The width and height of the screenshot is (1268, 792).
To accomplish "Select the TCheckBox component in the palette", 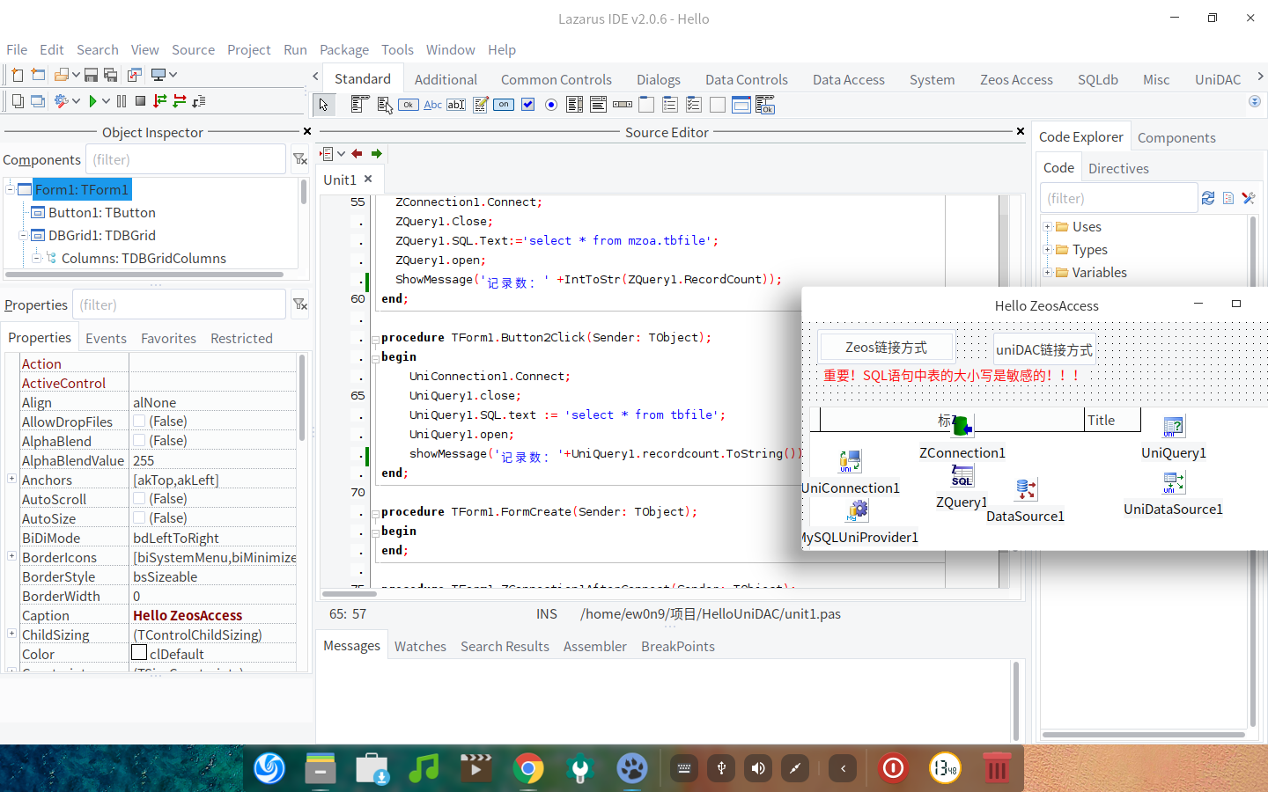I will (x=527, y=105).
